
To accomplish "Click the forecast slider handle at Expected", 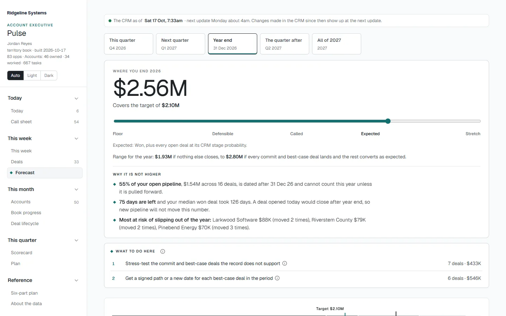I will tap(388, 121).
